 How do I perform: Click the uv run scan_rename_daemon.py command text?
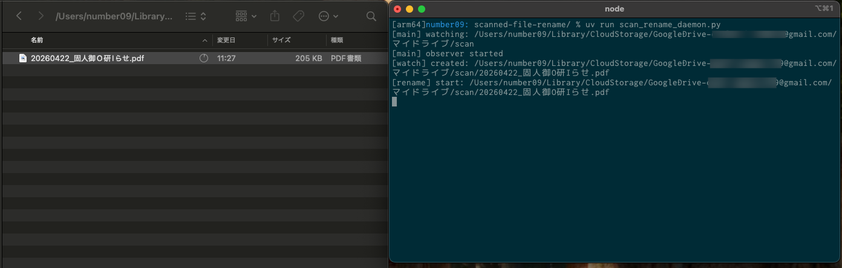coord(653,24)
